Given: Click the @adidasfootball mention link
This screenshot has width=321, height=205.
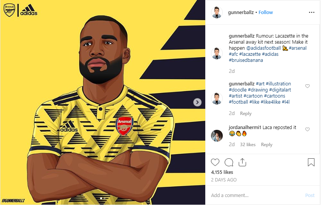Looking at the screenshot, I should click(x=264, y=48).
